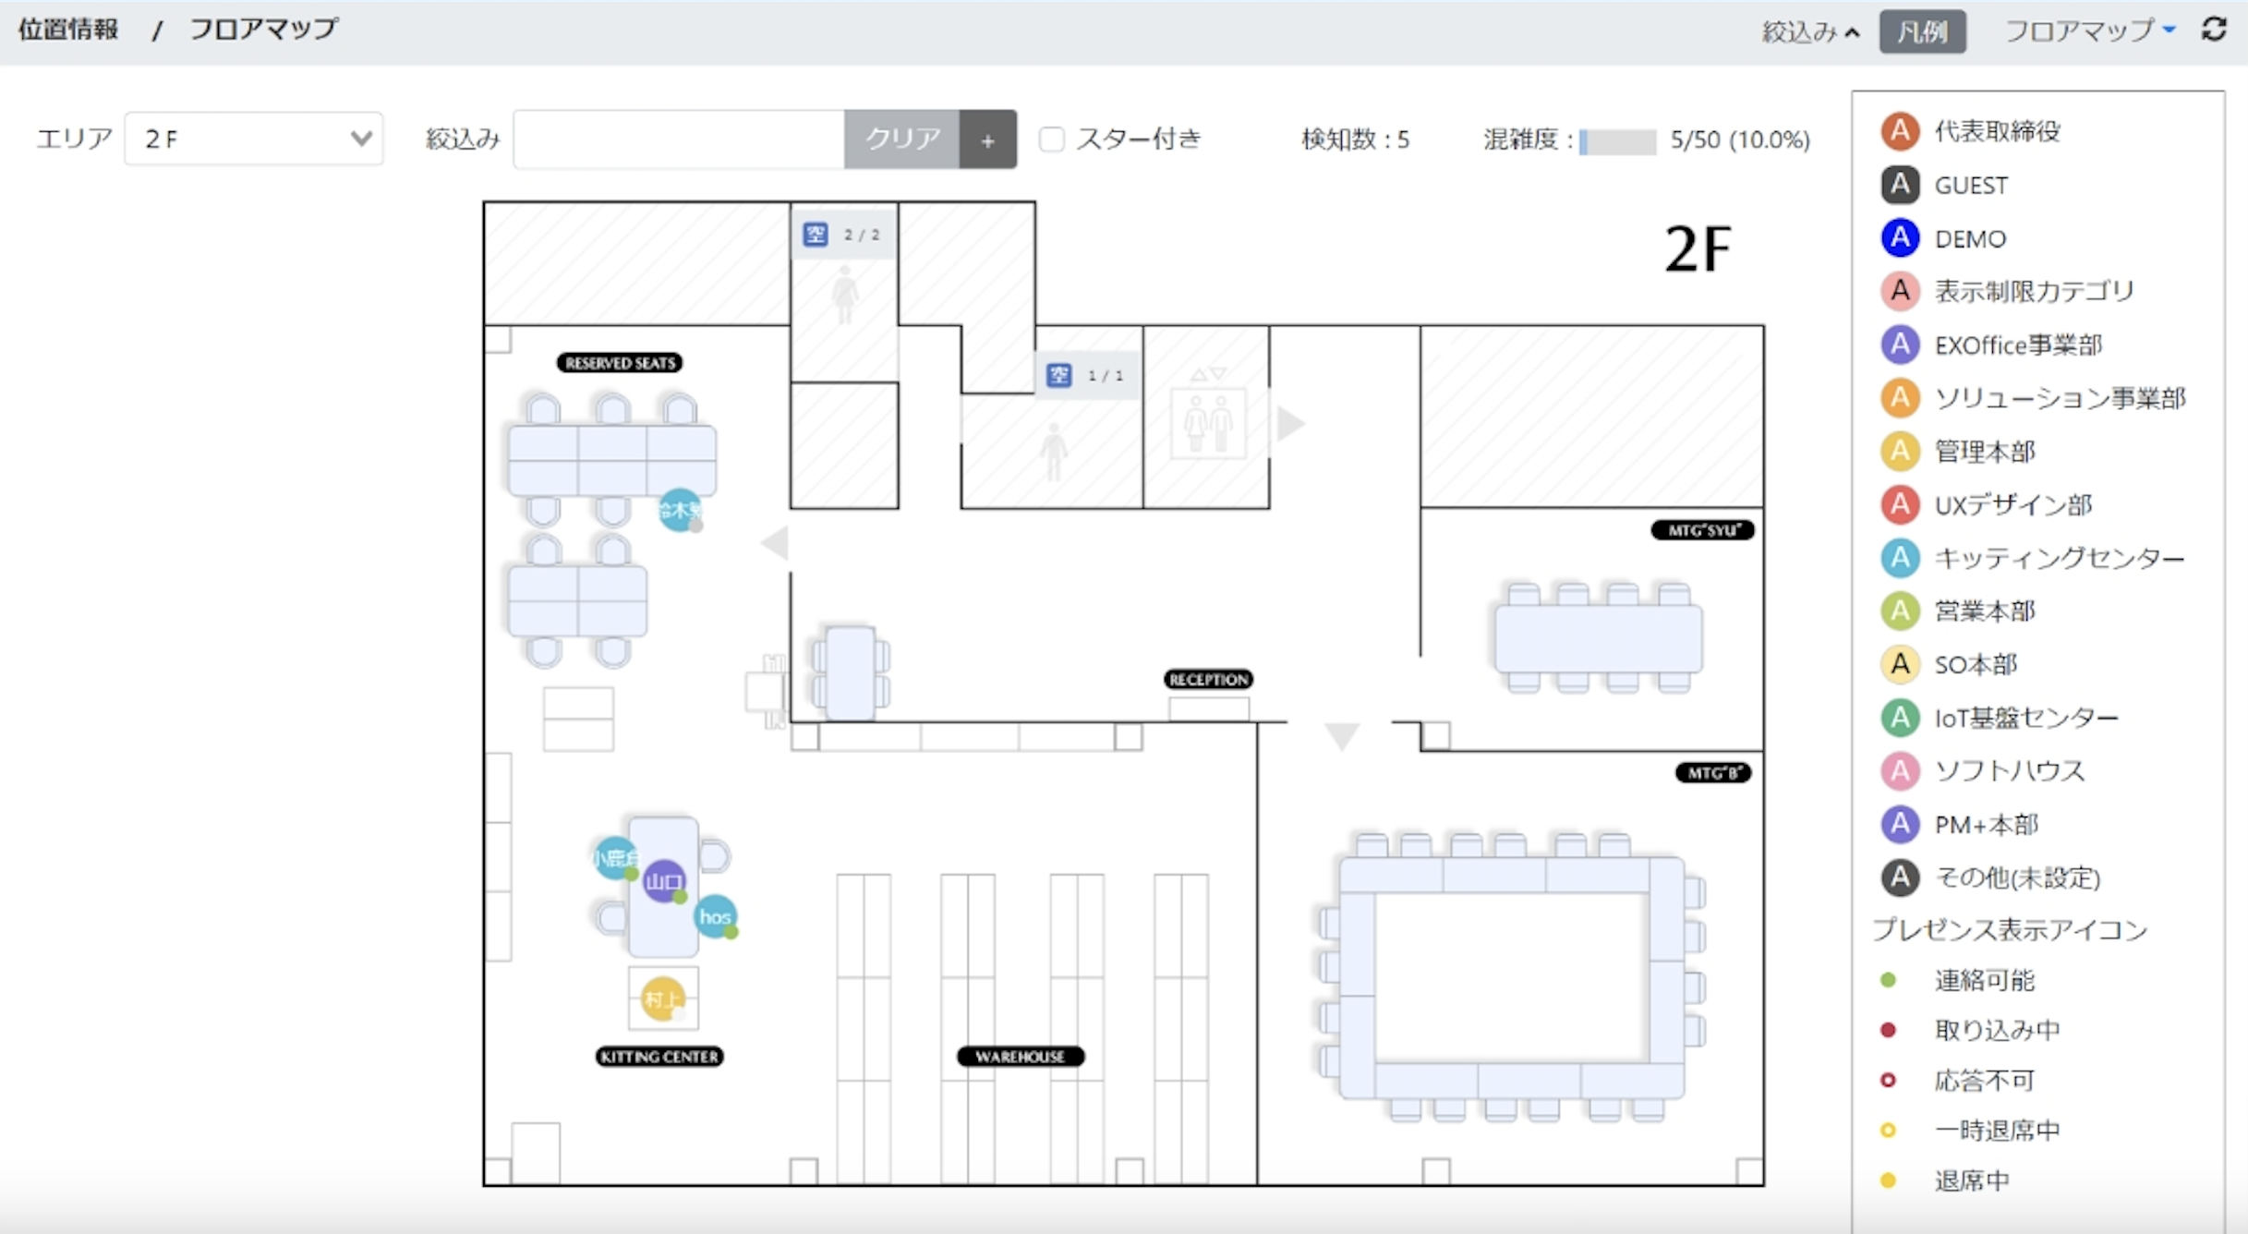Toggle the 凡例 legend panel off
This screenshot has height=1234, width=2248.
1922,31
